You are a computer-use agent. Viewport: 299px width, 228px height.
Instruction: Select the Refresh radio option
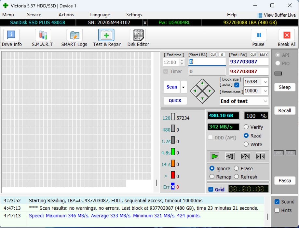(236, 177)
